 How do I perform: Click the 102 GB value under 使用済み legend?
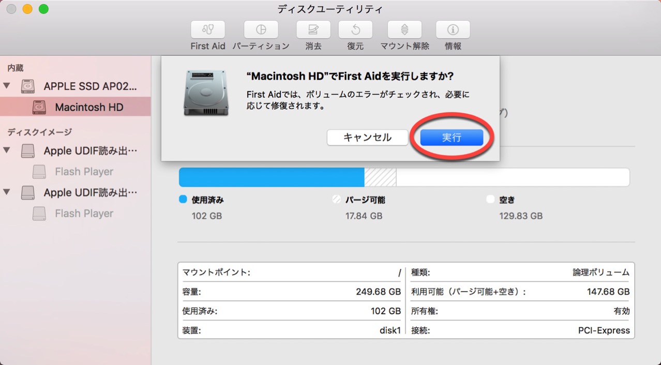click(206, 216)
